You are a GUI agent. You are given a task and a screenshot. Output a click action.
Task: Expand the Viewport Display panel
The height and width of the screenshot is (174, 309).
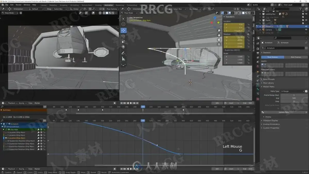270,120
